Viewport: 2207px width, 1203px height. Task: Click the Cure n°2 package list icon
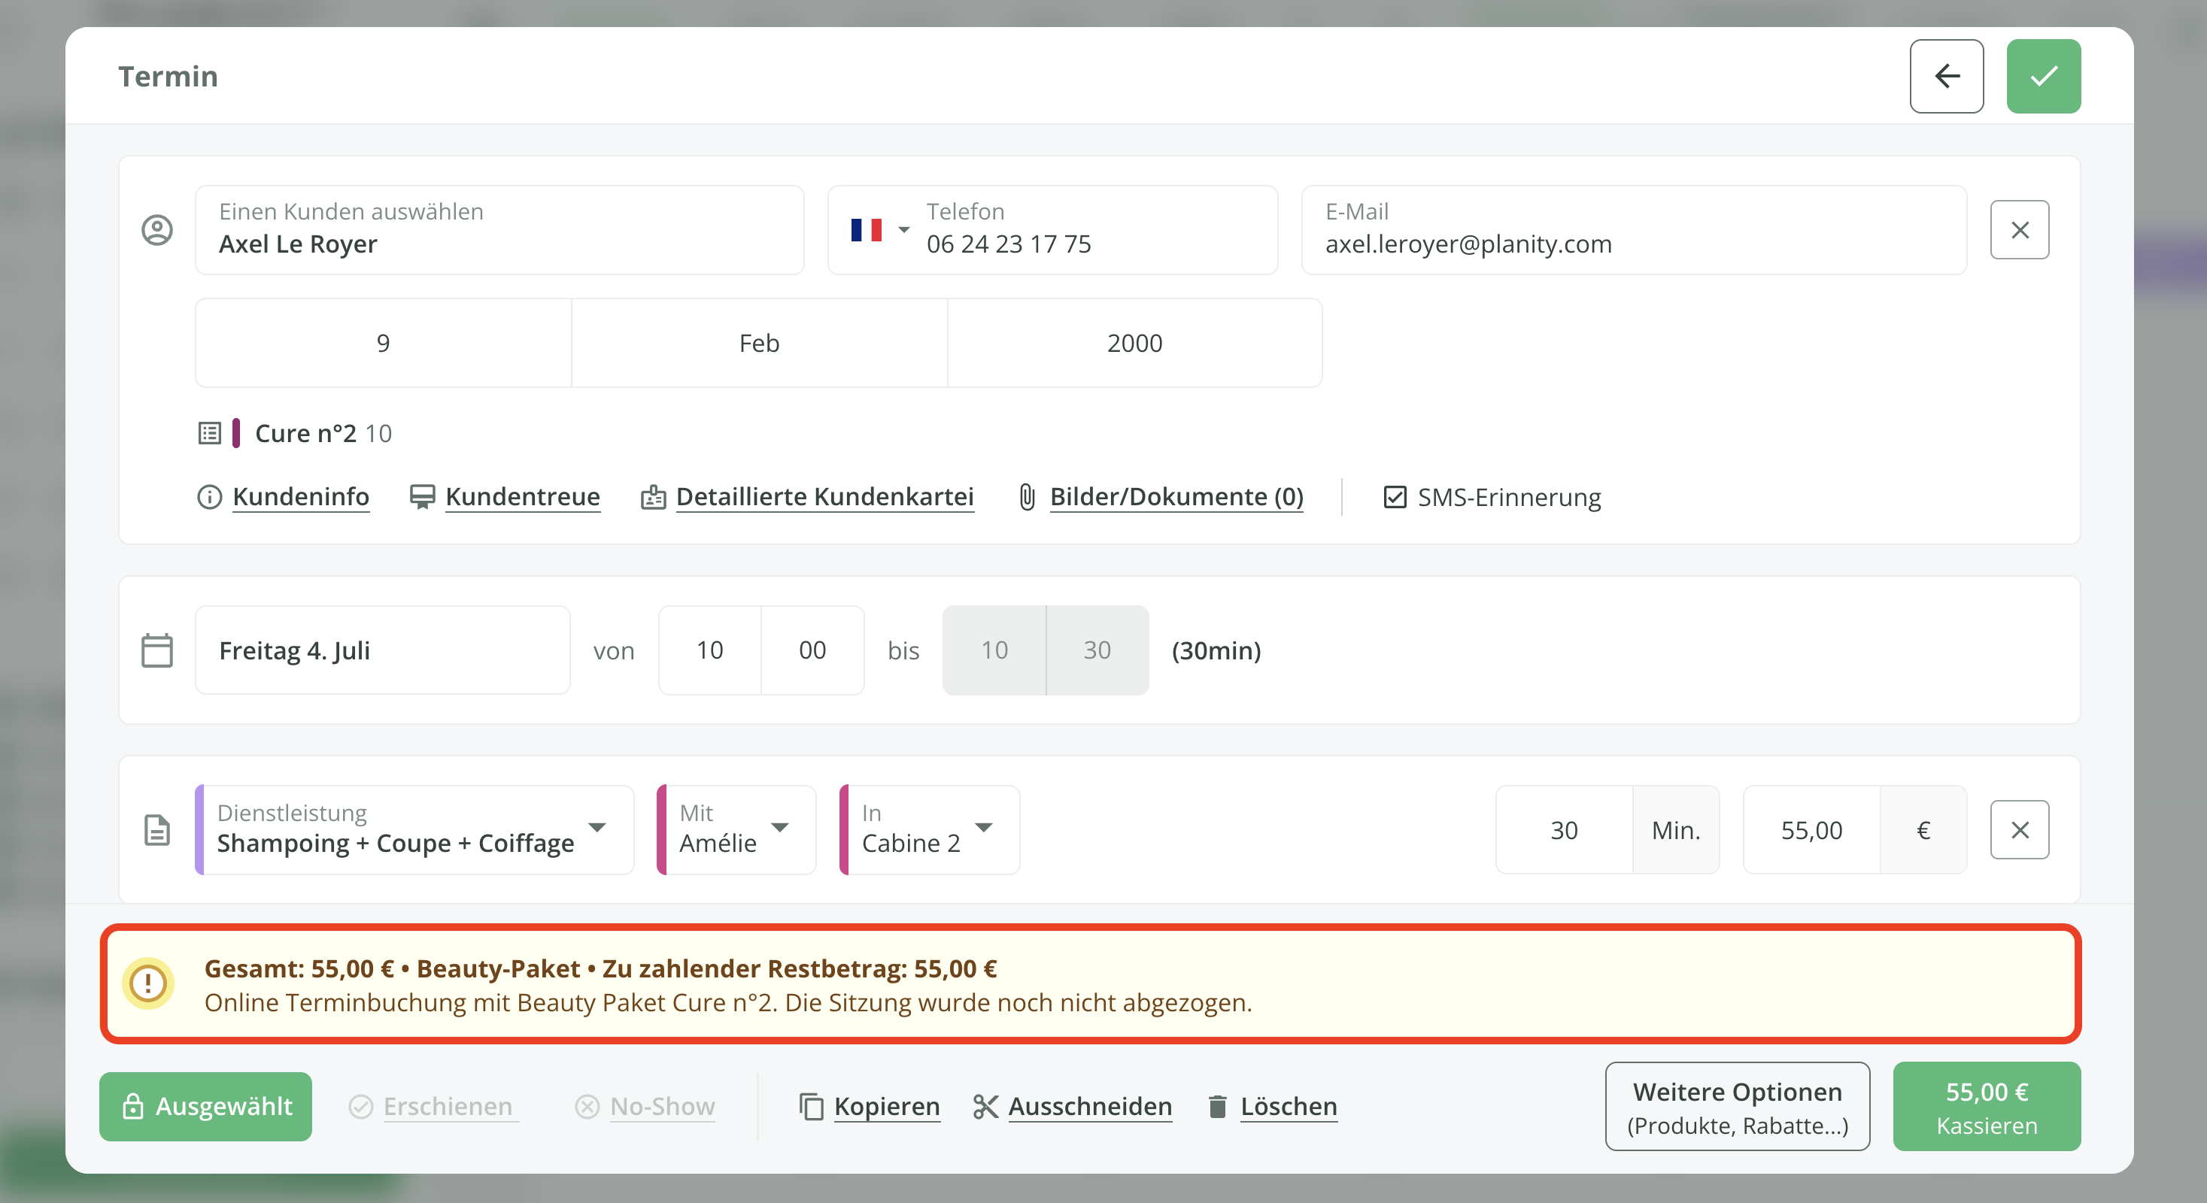(210, 433)
